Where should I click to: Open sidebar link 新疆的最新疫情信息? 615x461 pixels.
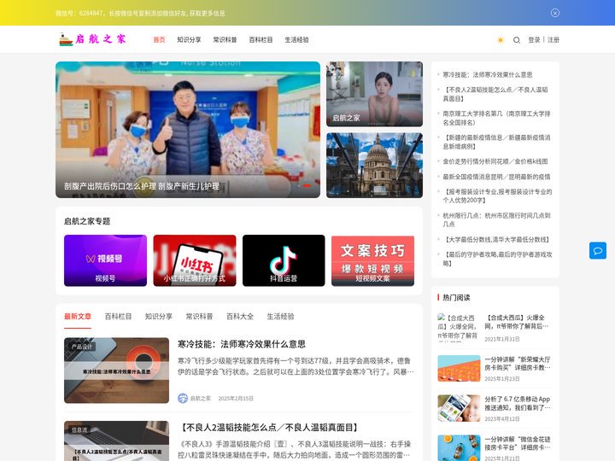click(496, 142)
